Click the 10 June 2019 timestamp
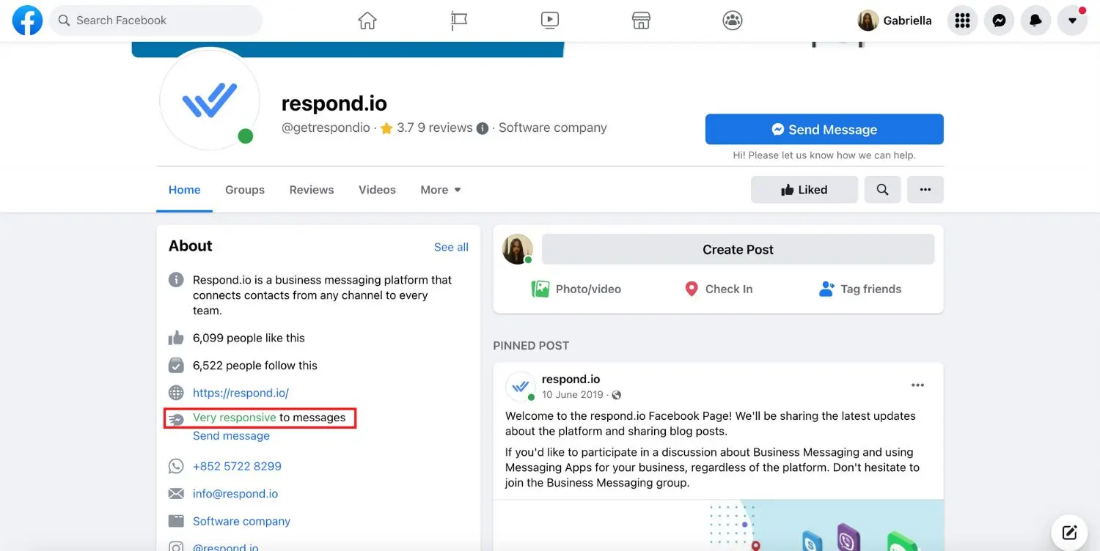 (x=573, y=394)
